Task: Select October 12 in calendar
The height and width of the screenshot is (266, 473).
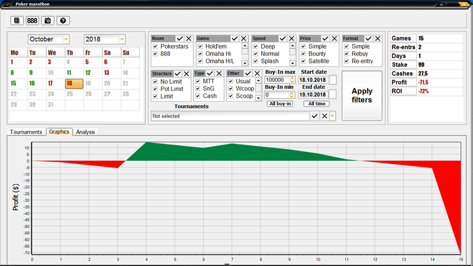Action: click(x=93, y=73)
